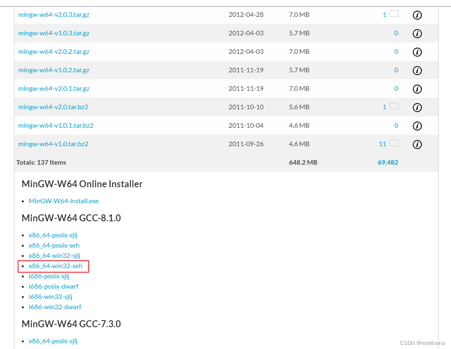The width and height of the screenshot is (451, 349).
Task: Click date 2012-04-28
Action: 246,15
